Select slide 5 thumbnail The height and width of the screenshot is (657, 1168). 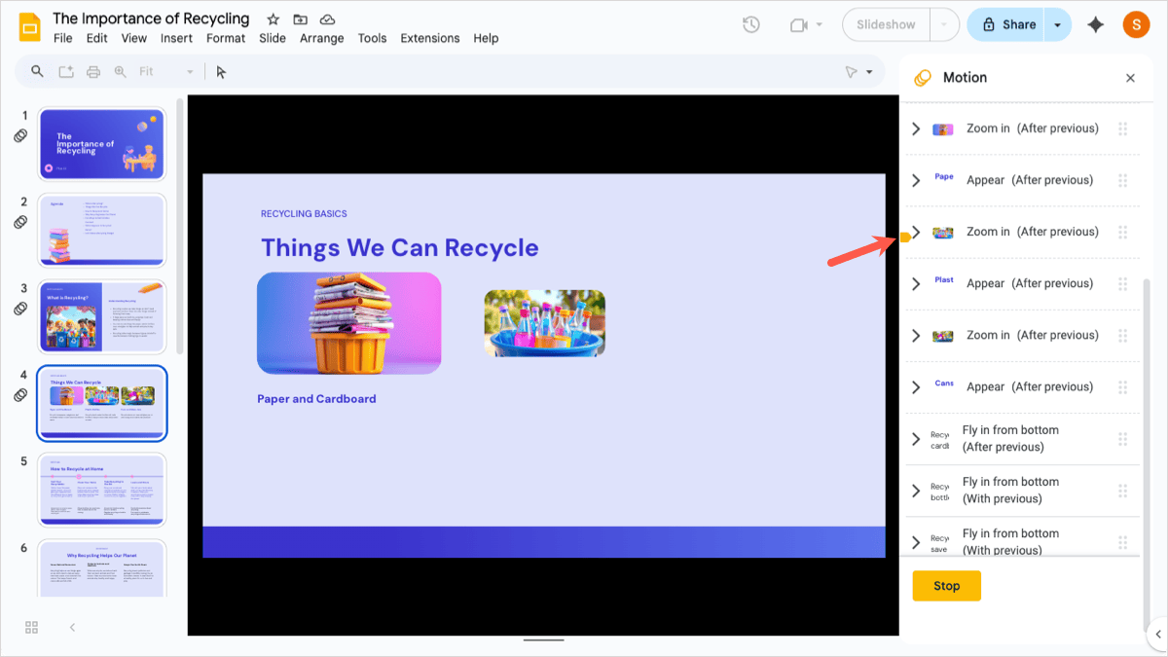(102, 490)
